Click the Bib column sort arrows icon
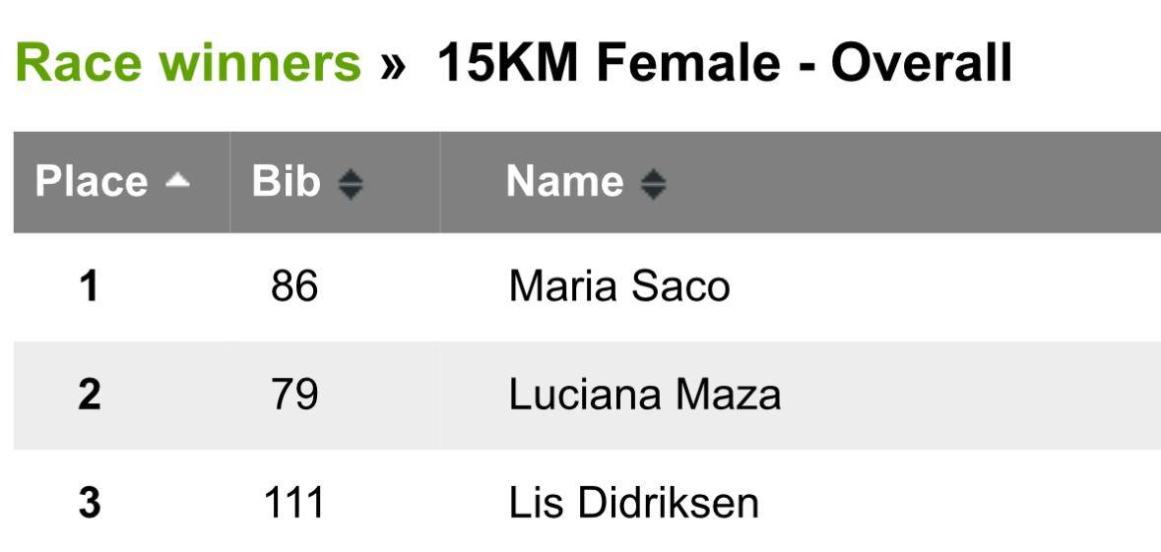The height and width of the screenshot is (552, 1161). 351,184
